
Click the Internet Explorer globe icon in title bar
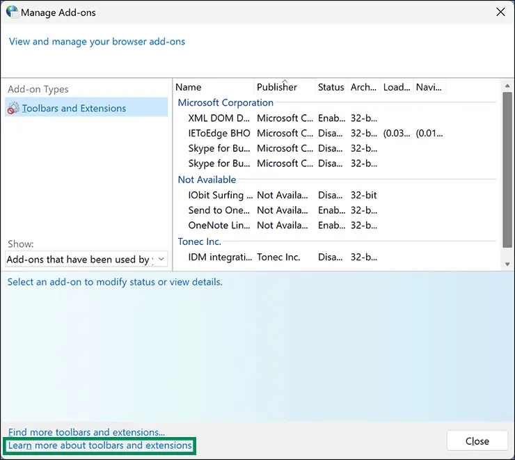(x=13, y=12)
